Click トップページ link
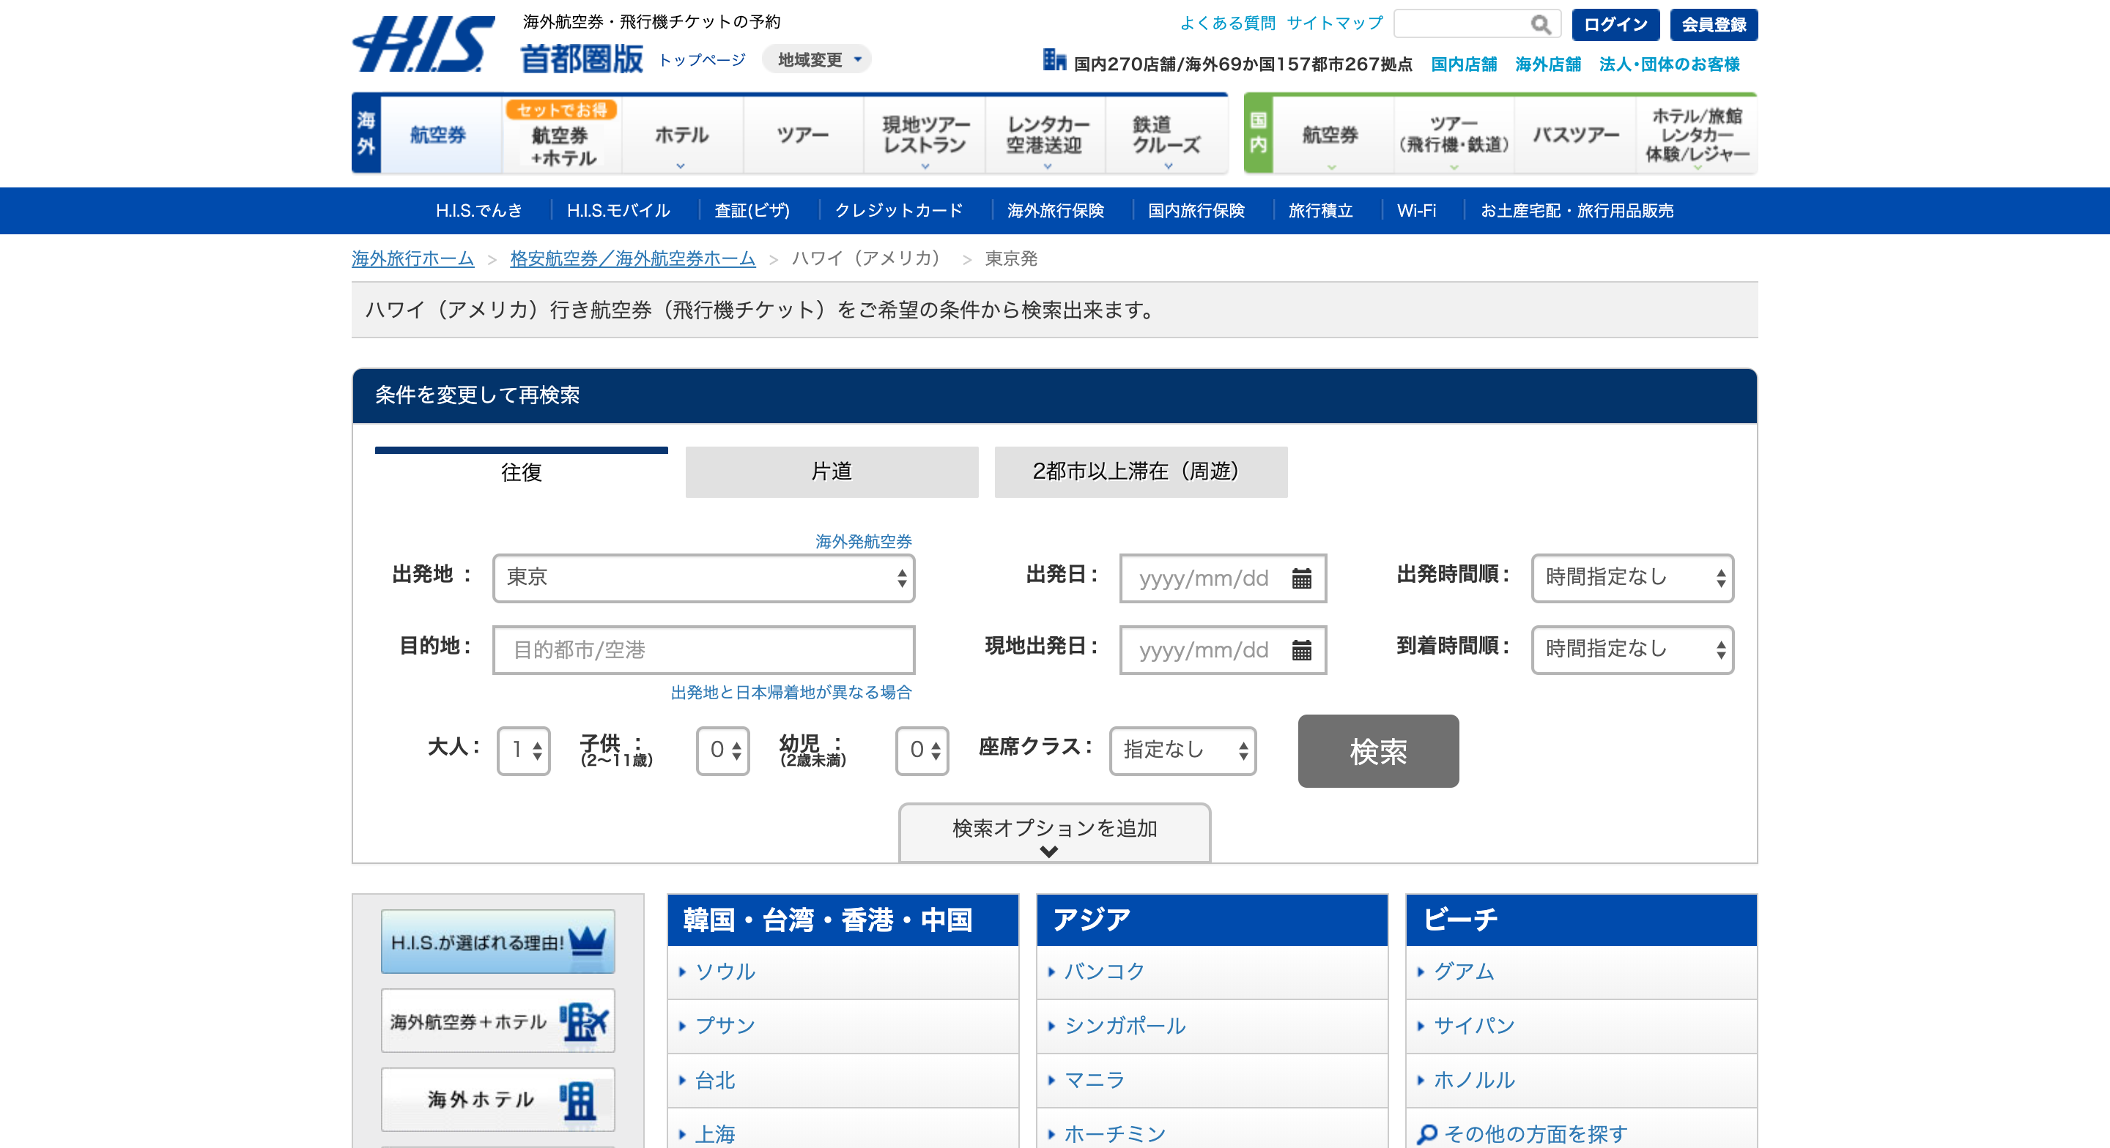 point(702,60)
